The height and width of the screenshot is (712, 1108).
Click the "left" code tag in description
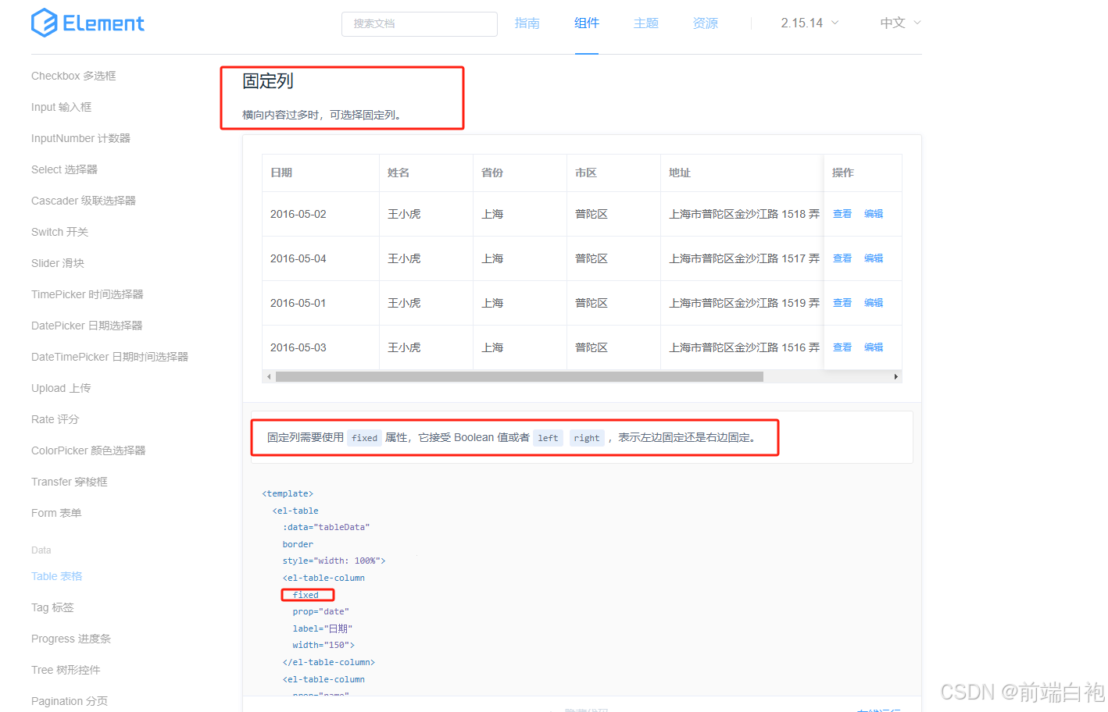click(548, 438)
